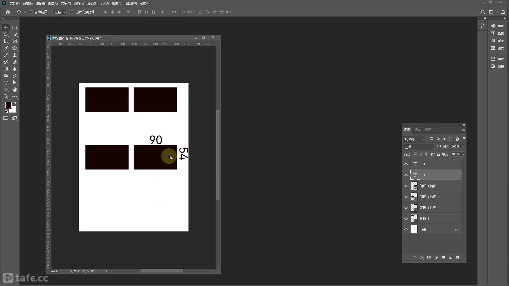Hide the 矩形 1 拷贝 layer
509x286 pixels.
click(x=406, y=208)
